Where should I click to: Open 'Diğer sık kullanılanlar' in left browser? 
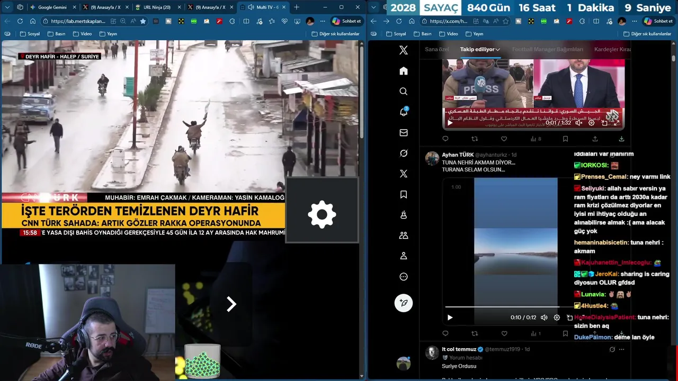point(335,34)
